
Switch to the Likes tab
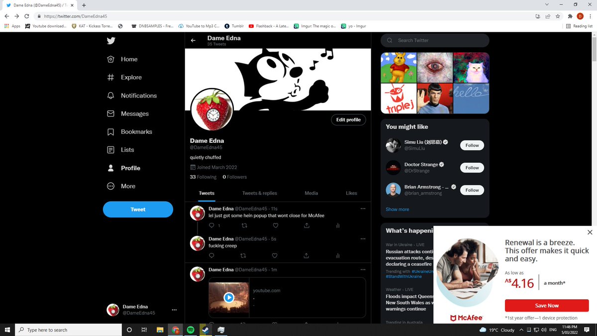[351, 193]
